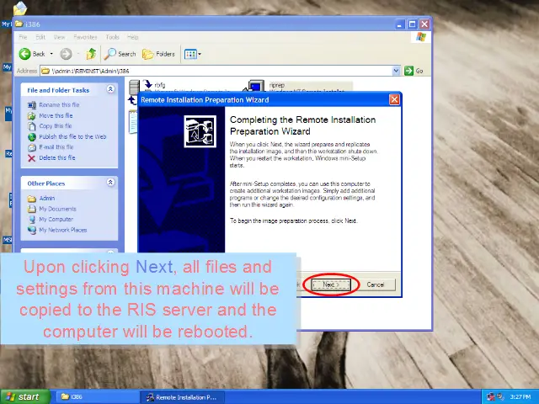The image size is (539, 404).
Task: Click the Rename this file icon
Action: click(x=32, y=105)
